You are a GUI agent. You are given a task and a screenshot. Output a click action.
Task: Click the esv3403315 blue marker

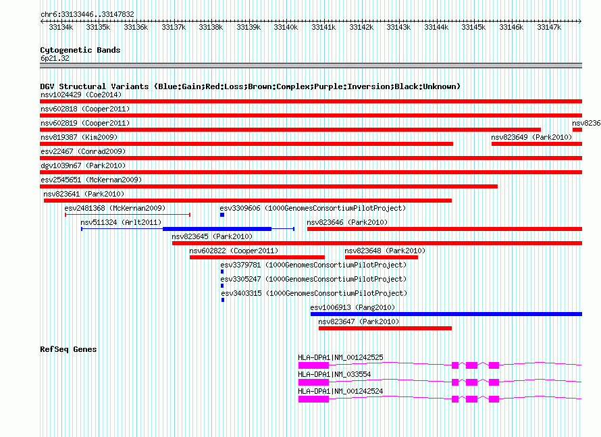223,300
